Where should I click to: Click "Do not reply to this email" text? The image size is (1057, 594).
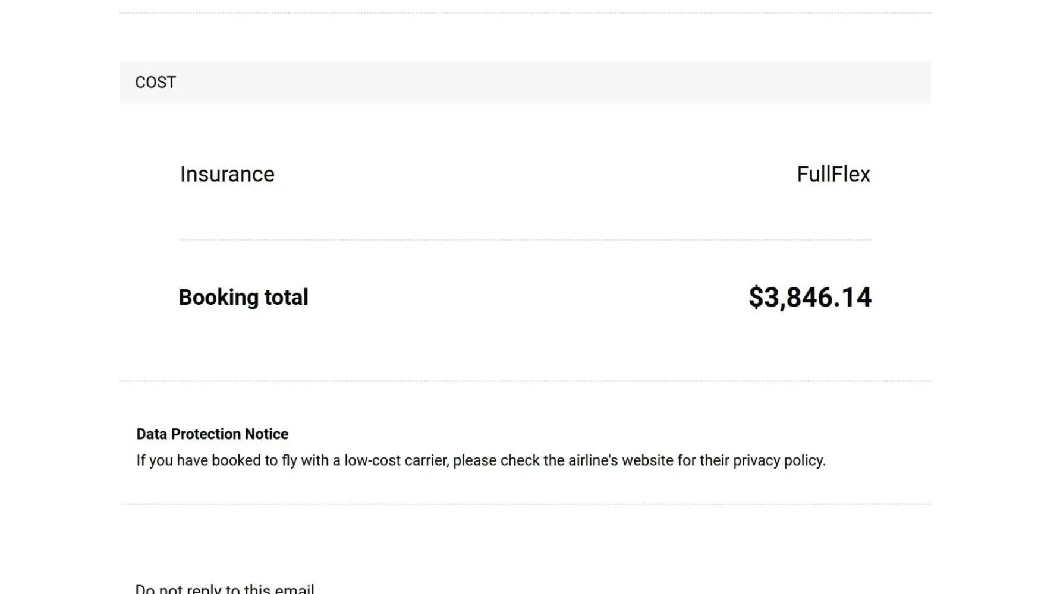225,589
